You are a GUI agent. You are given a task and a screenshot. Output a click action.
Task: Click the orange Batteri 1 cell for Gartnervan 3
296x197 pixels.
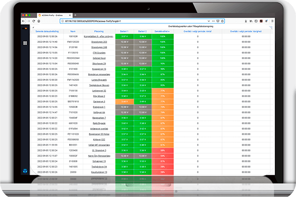point(124,101)
